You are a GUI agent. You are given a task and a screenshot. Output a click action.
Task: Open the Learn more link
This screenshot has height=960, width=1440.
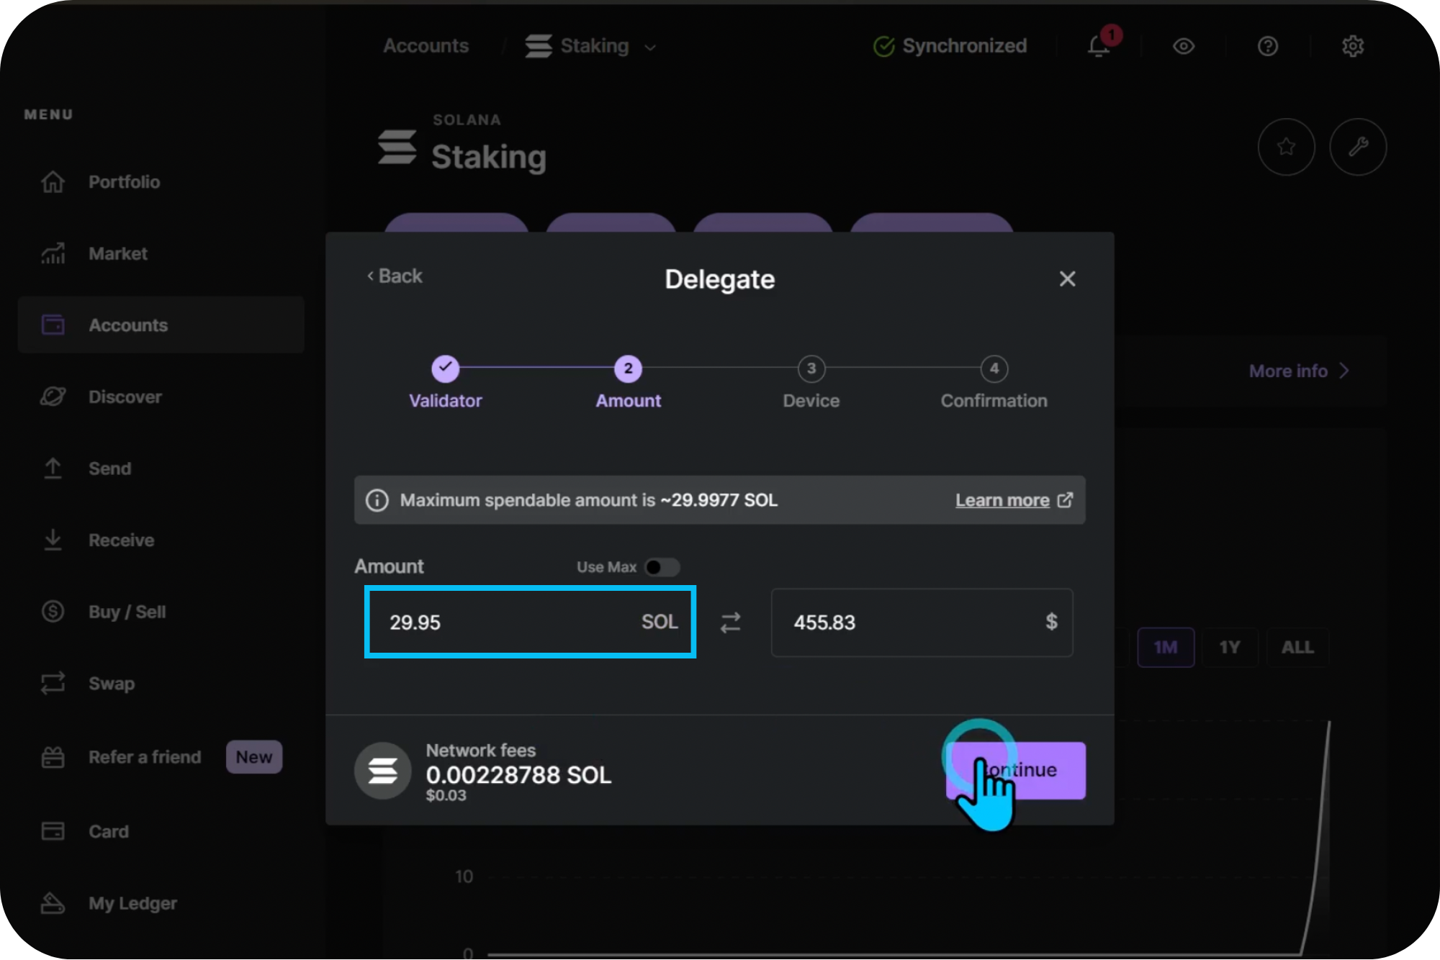1002,500
